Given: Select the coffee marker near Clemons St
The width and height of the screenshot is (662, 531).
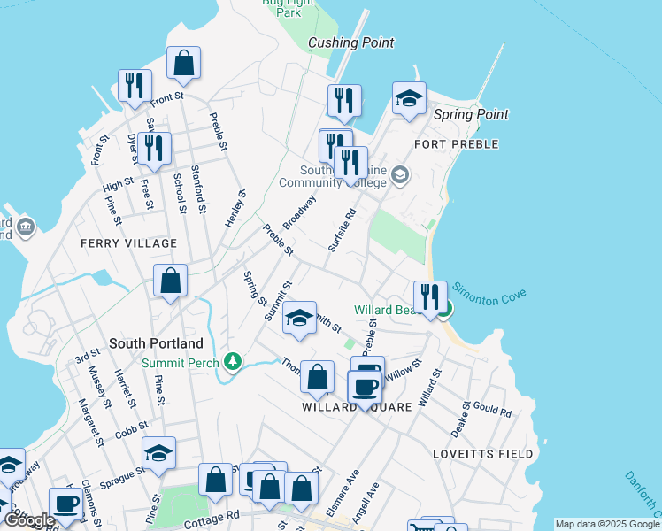Looking at the screenshot, I should pos(65,504).
